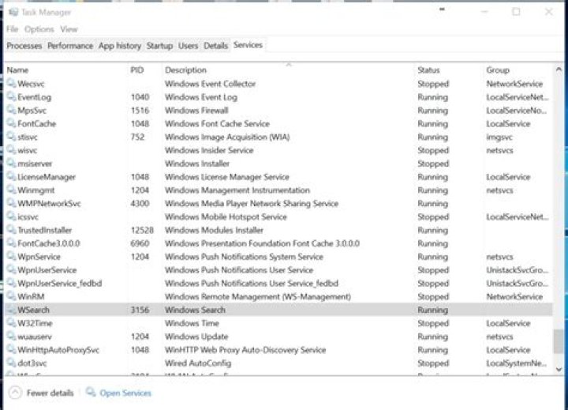Screen dimensions: 568x410
Task: Switch to the Details tab
Action: (215, 46)
